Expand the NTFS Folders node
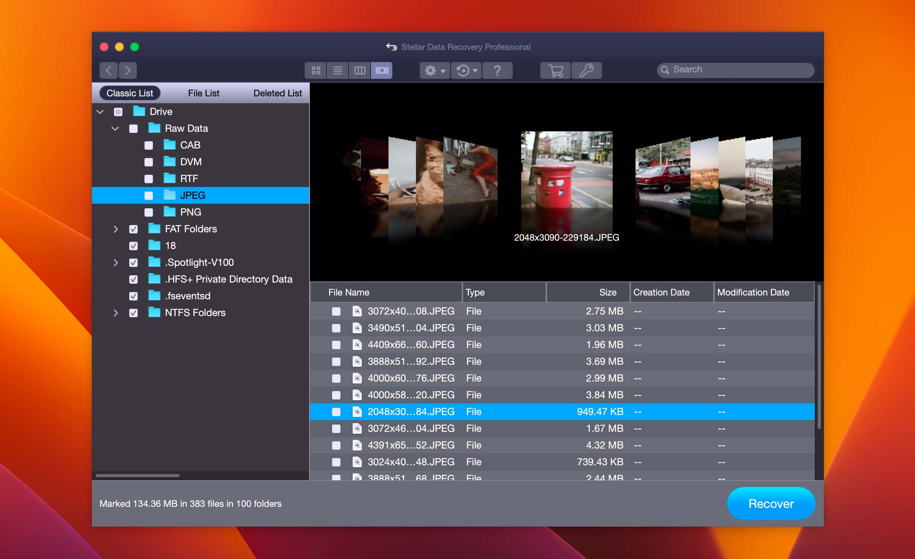This screenshot has height=559, width=915. (116, 313)
